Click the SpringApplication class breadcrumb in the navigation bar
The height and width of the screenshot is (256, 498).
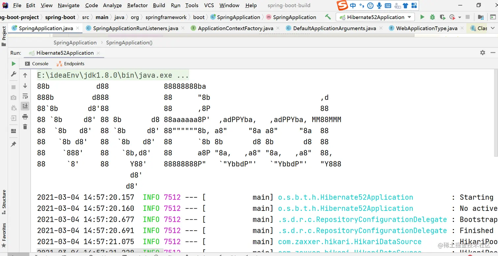(235, 17)
